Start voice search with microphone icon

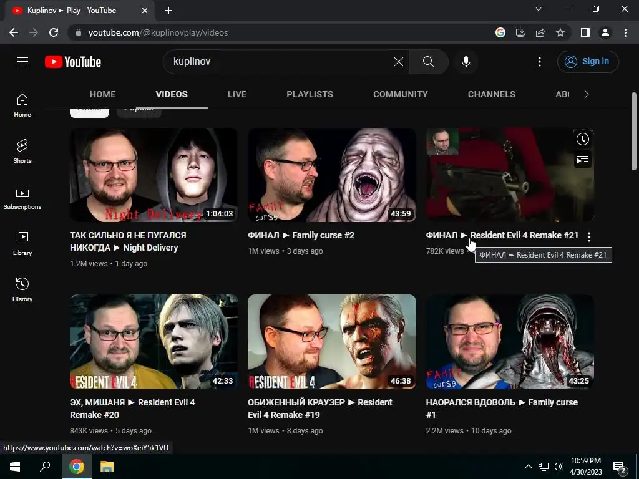coord(466,62)
